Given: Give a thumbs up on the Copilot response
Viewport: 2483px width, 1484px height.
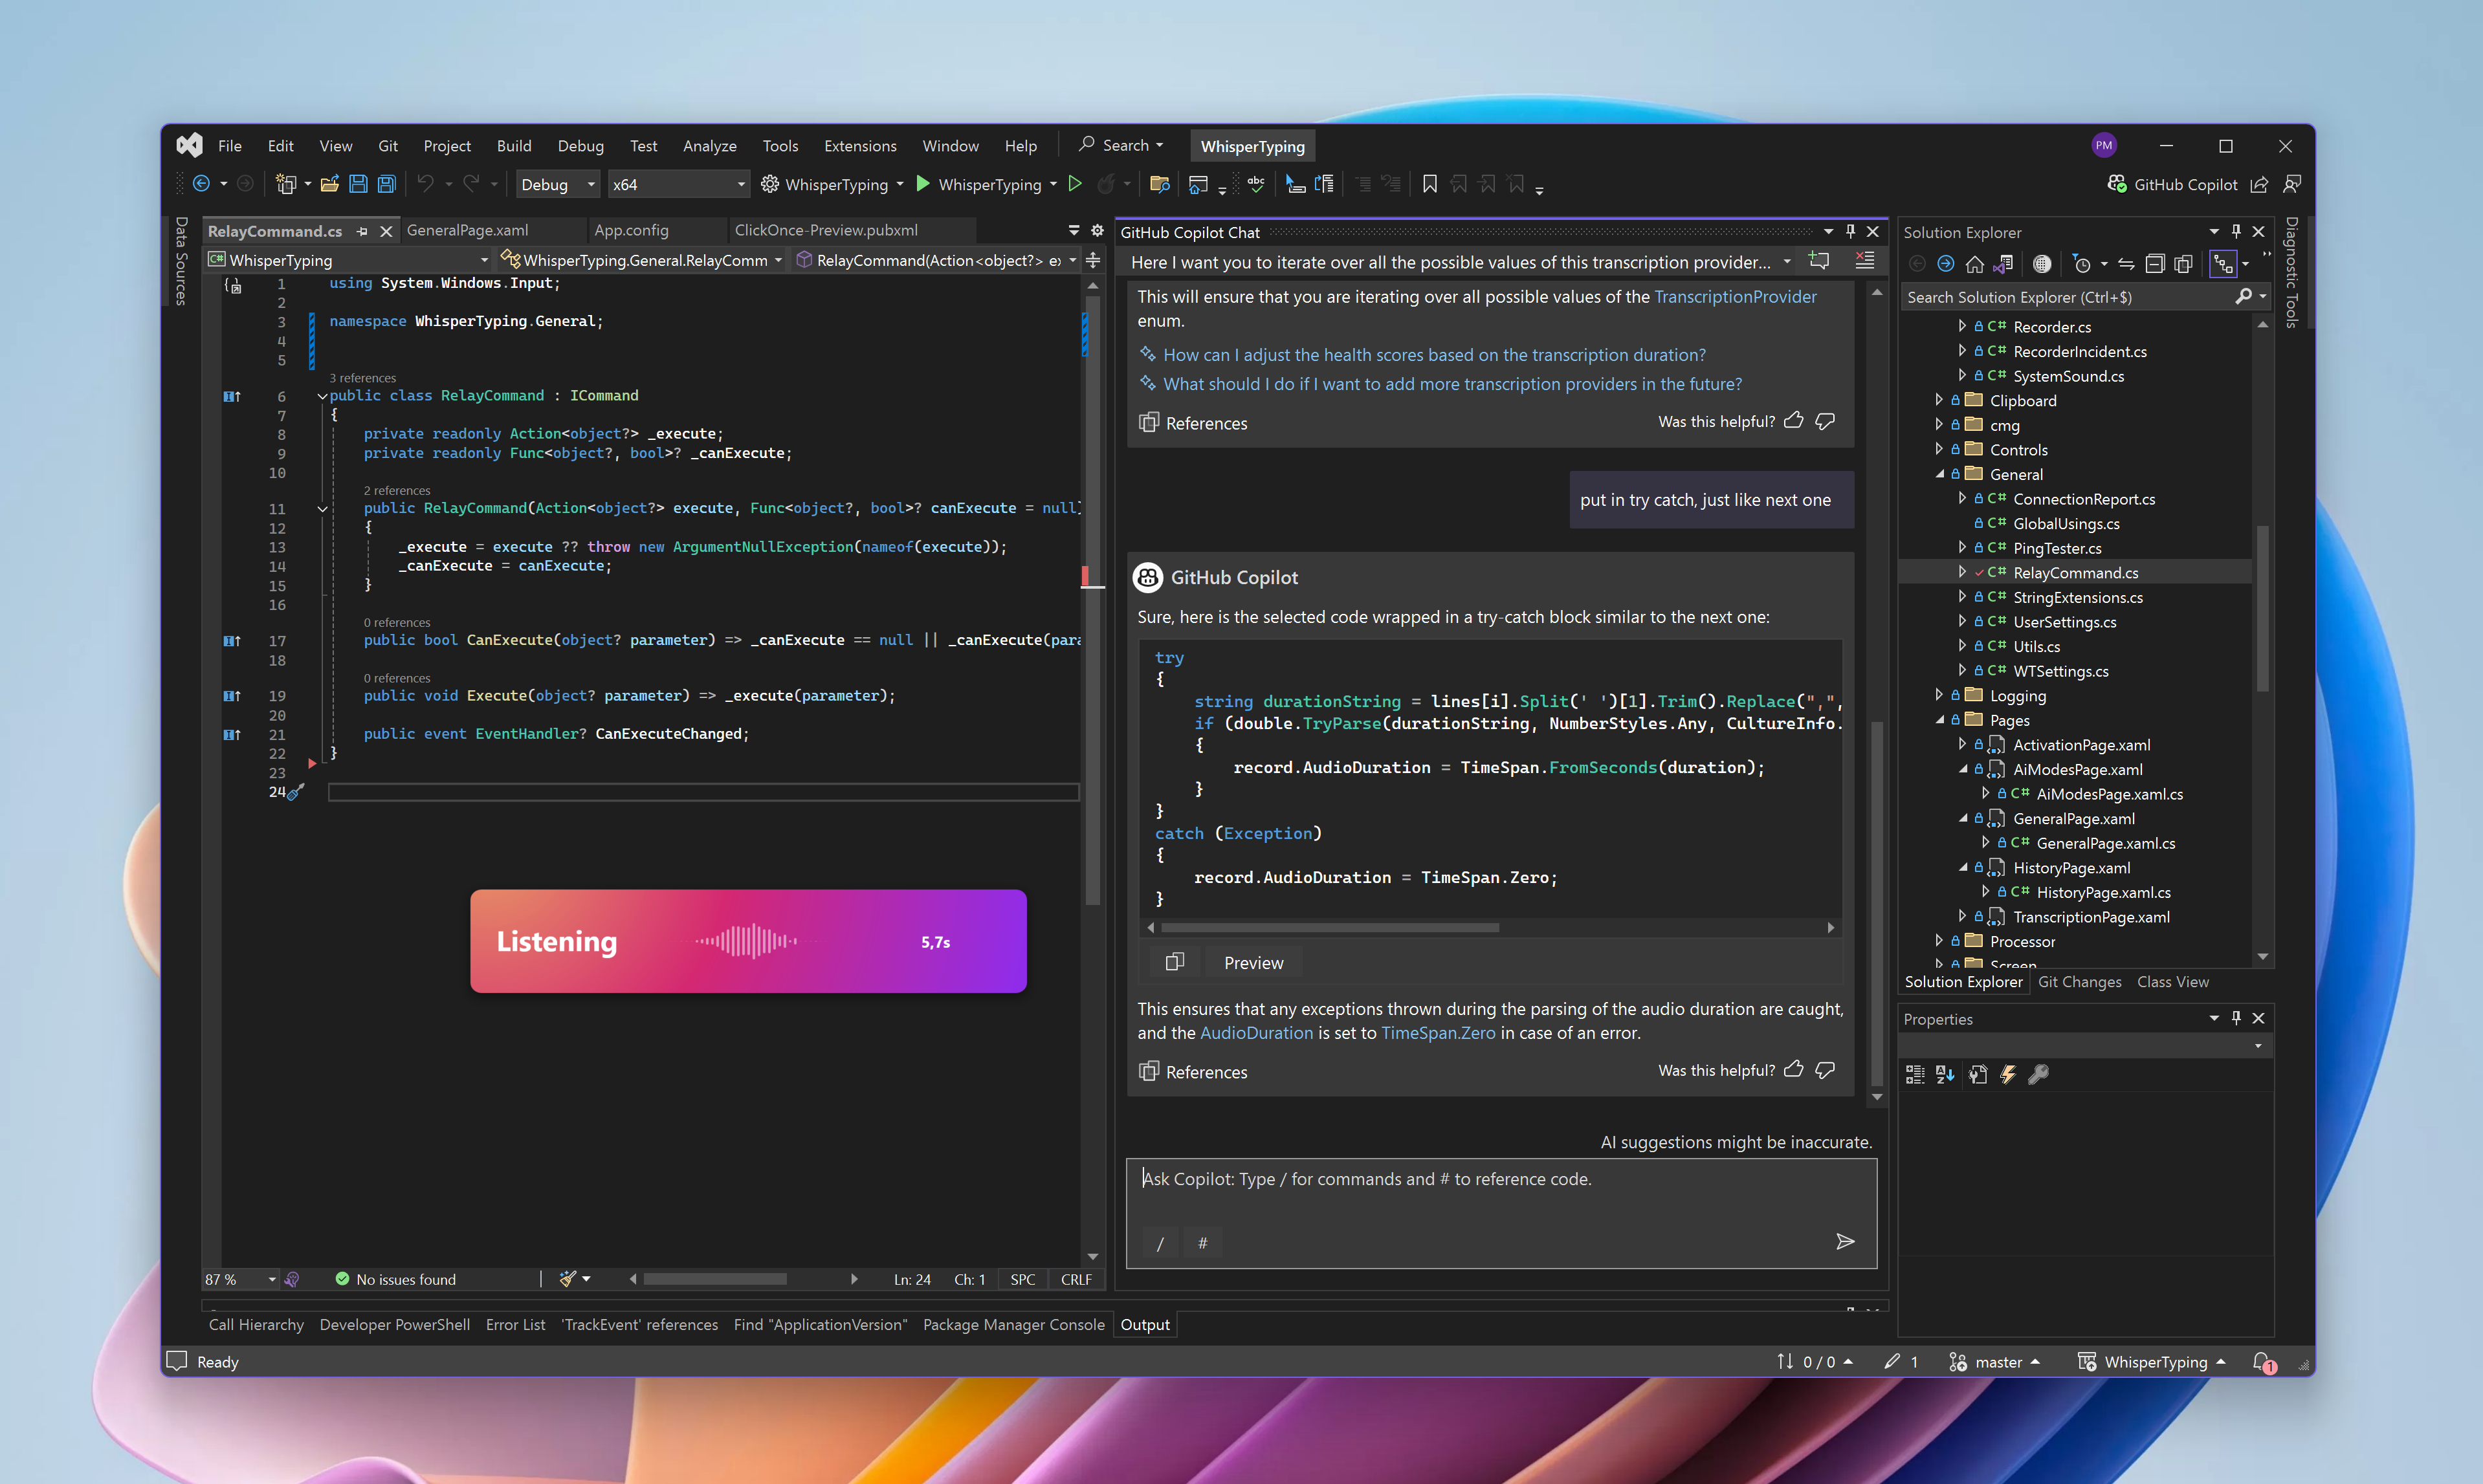Looking at the screenshot, I should click(1793, 1069).
